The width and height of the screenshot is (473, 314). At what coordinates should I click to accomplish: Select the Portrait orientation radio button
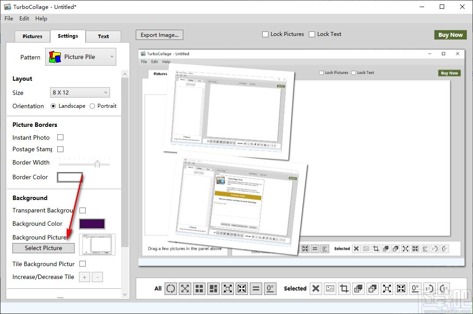[x=92, y=106]
